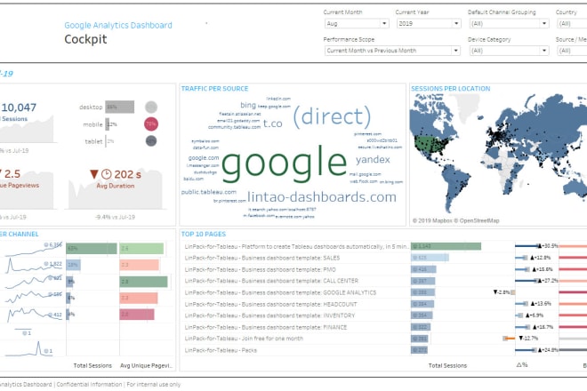The image size is (587, 391).
Task: Select the red circle in the mobile row
Action: point(151,124)
